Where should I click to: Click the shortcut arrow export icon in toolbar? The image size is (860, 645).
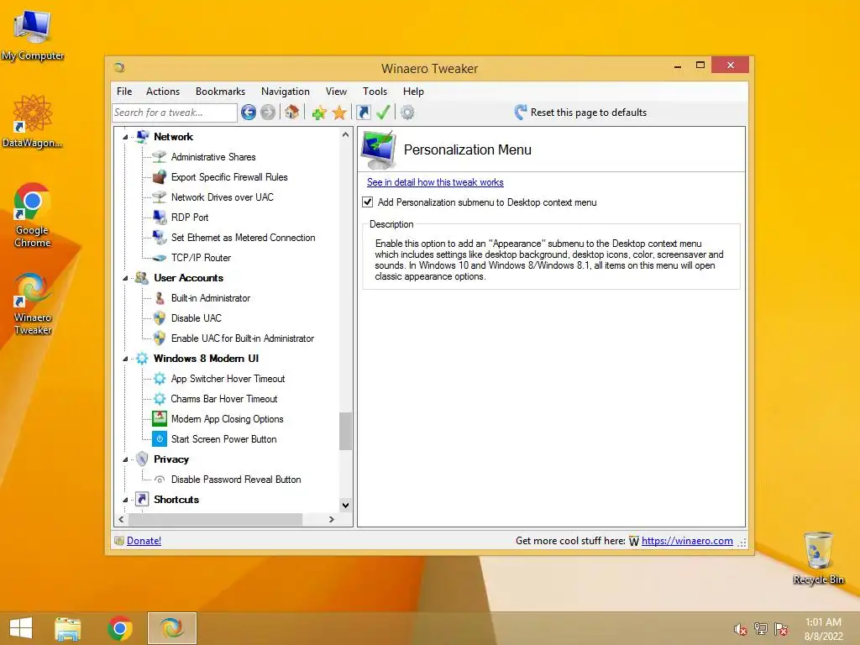(x=363, y=113)
